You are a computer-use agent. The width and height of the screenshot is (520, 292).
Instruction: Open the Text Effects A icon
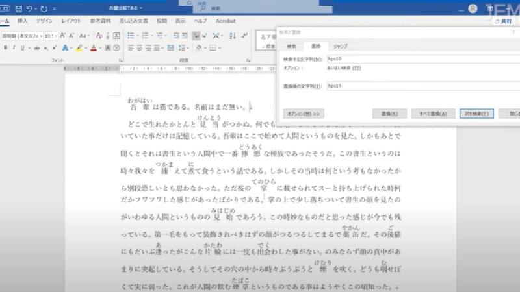pos(65,48)
